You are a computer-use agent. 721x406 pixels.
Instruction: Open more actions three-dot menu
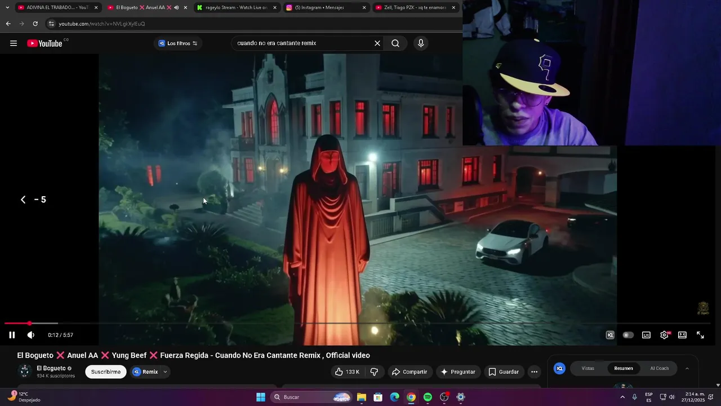point(534,372)
